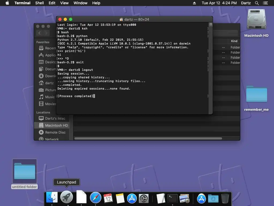Select Music in Finder sidebar
The image size is (274, 206).
click(47, 97)
